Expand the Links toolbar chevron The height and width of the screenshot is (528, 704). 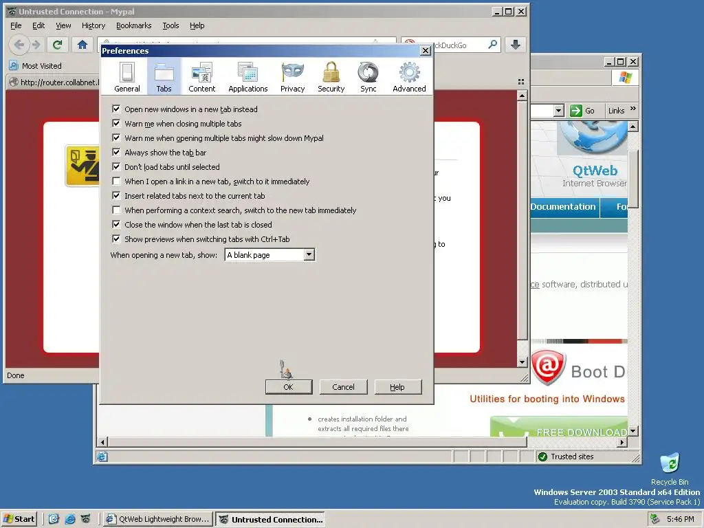[633, 109]
